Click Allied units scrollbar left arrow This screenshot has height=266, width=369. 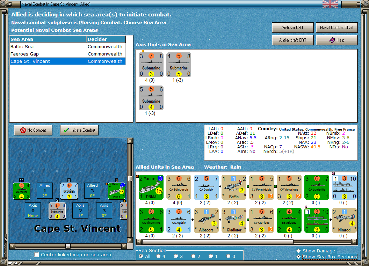tap(139, 242)
